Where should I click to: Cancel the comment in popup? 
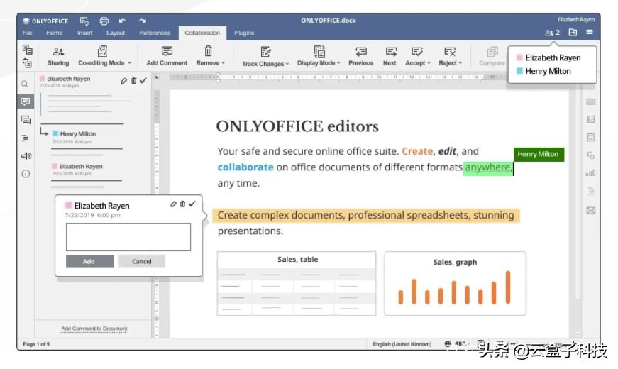[x=141, y=261]
